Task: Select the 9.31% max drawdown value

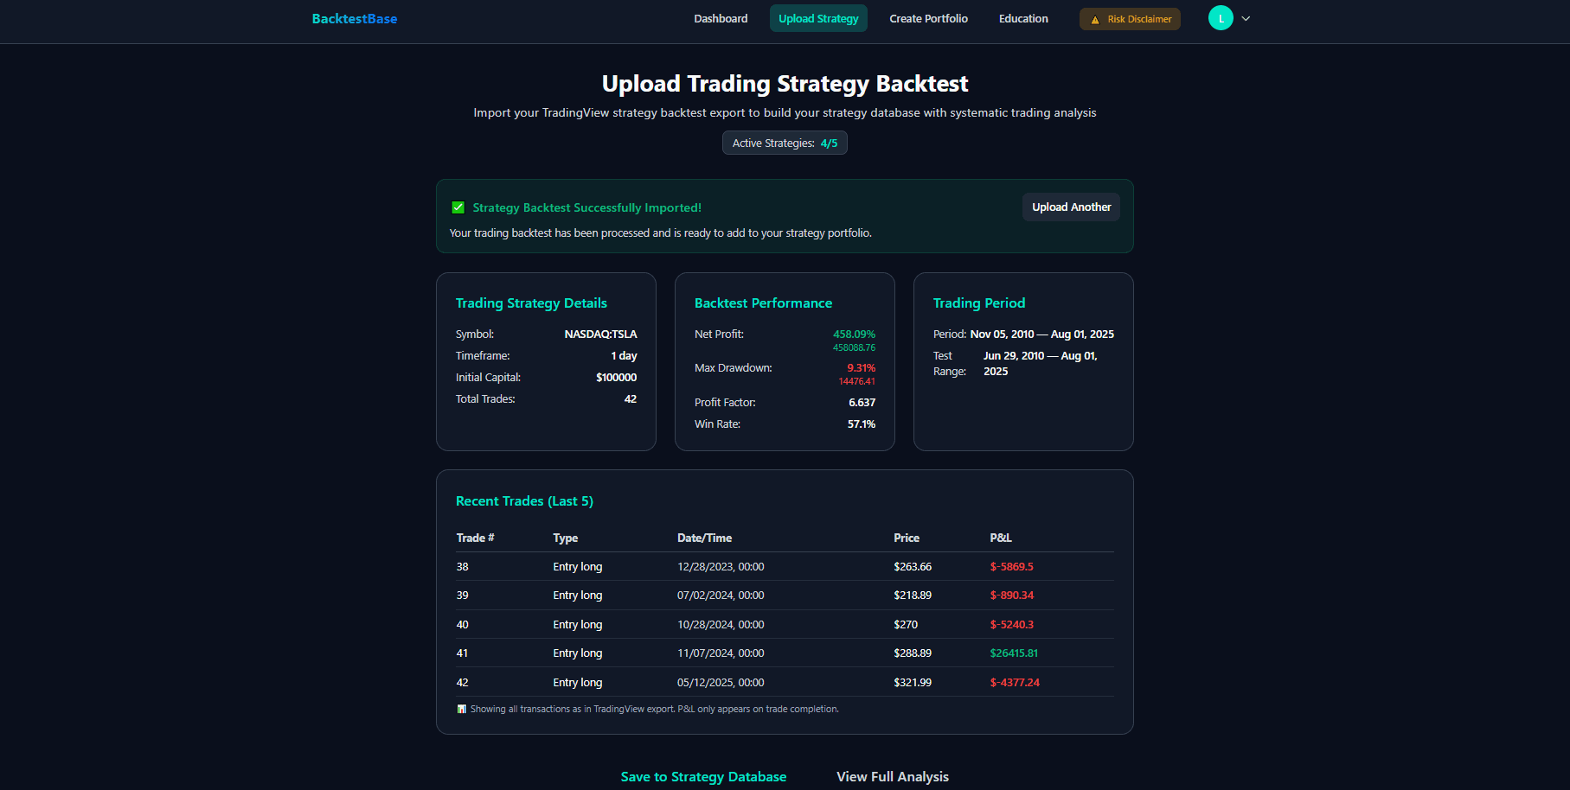Action: tap(861, 367)
